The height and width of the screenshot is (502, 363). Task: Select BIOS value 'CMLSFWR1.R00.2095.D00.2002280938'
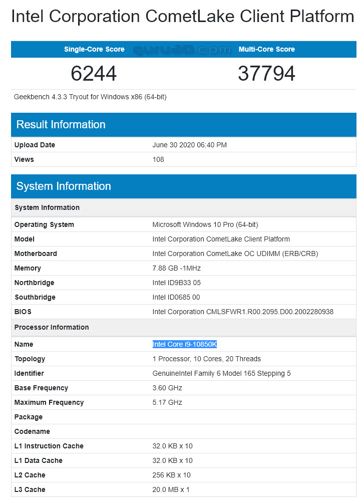coord(269,312)
